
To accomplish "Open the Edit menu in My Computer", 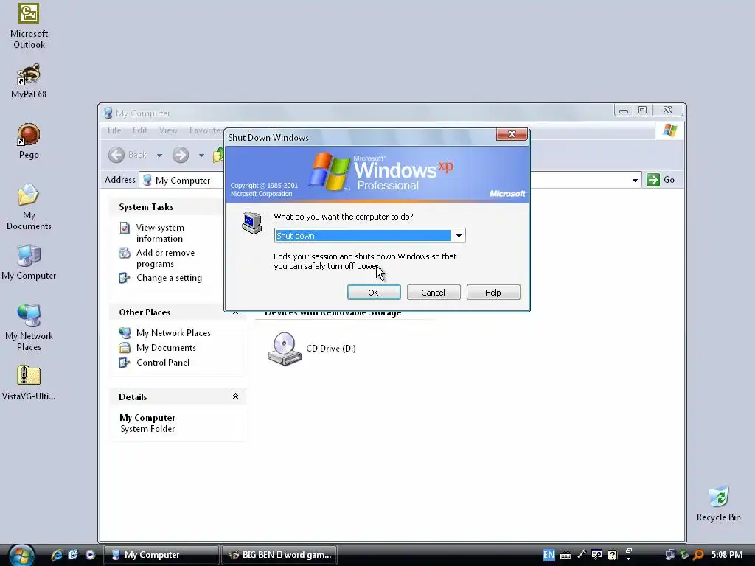I will click(140, 130).
